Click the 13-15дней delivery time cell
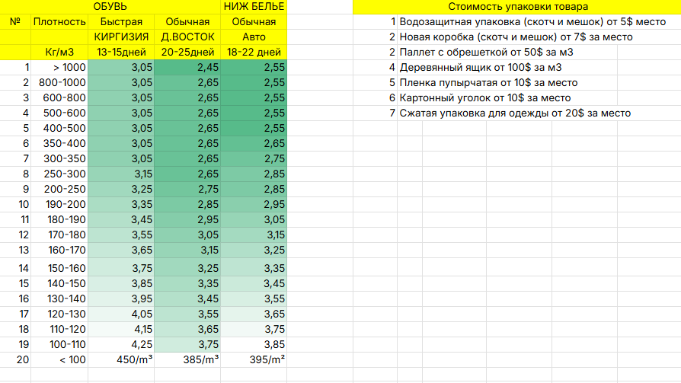681x383 pixels. [x=121, y=52]
